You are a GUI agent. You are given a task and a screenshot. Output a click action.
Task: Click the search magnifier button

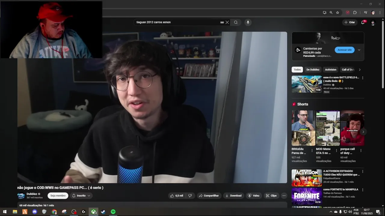tap(236, 22)
